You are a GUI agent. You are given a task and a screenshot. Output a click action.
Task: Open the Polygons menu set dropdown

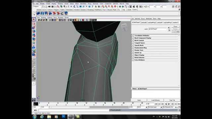pos(38,7)
